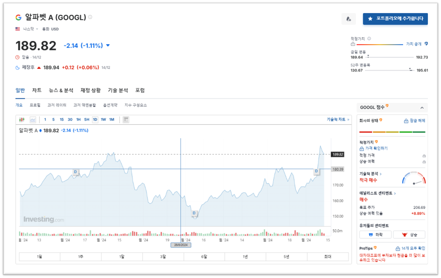Set chart range to 1일
This screenshot has width=441, height=278.
(x=40, y=256)
